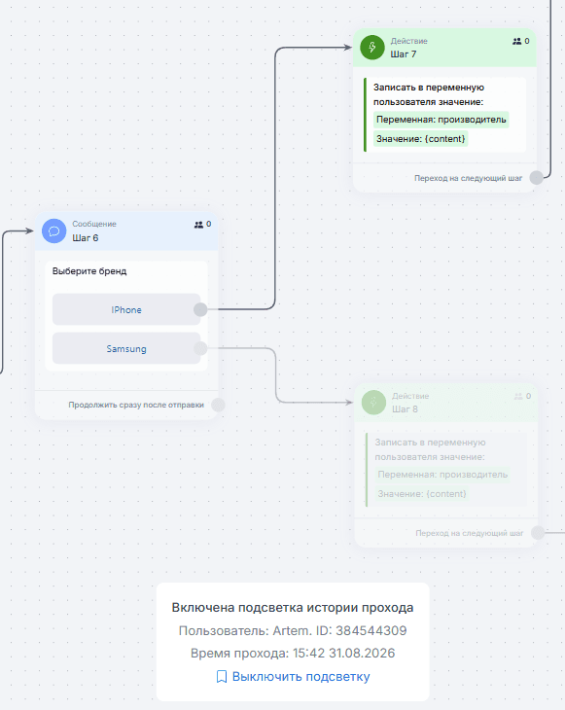This screenshot has height=710, width=565.
Task: Click the connector next to Продолжить сразу после отправки
Action: [x=218, y=405]
